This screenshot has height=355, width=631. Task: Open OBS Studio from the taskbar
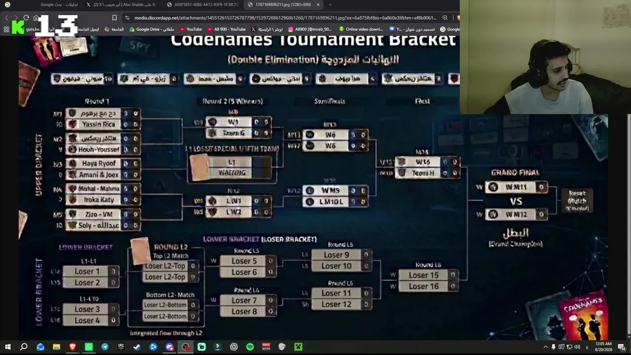(185, 347)
